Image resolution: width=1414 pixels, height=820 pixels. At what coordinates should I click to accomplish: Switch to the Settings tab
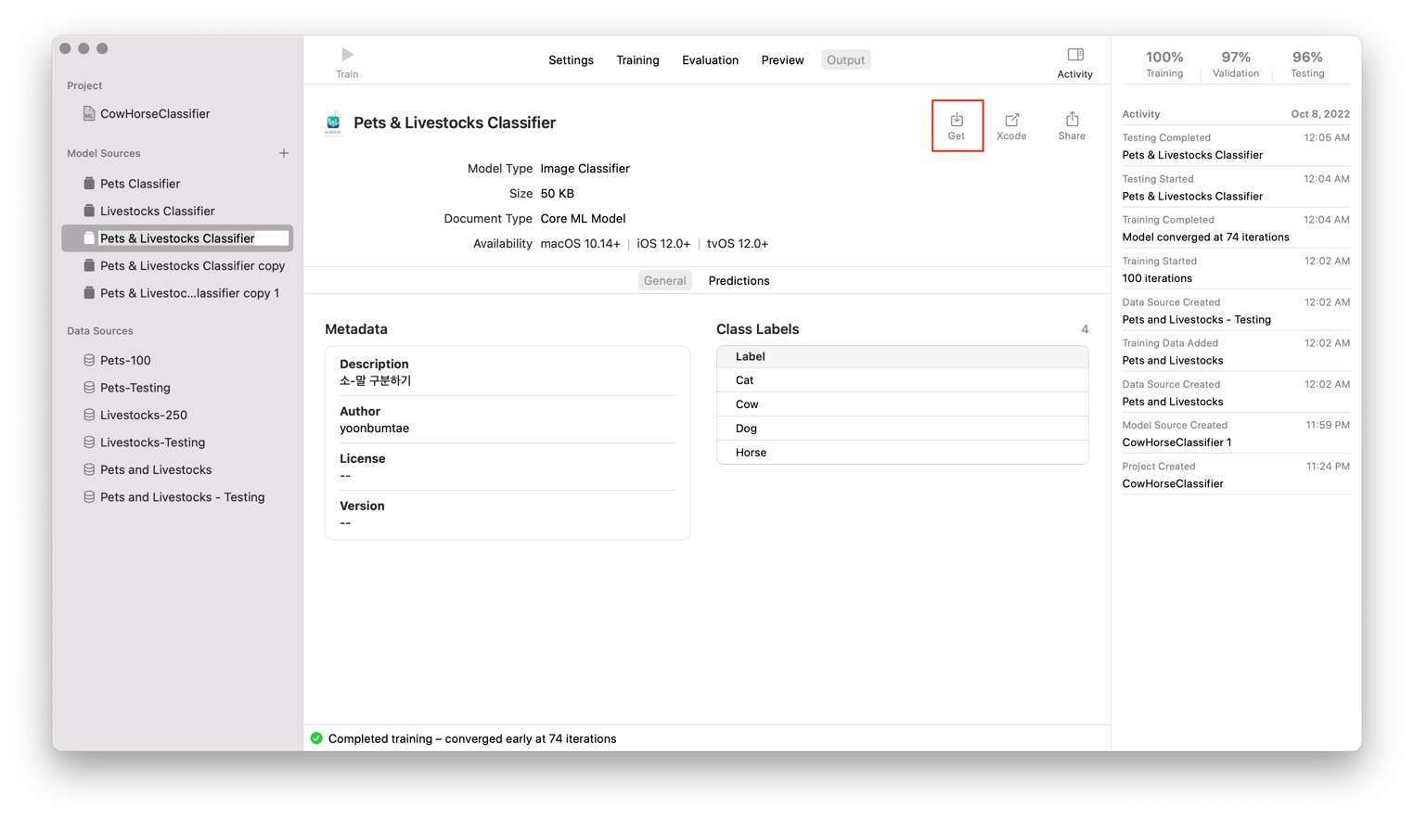tap(571, 60)
